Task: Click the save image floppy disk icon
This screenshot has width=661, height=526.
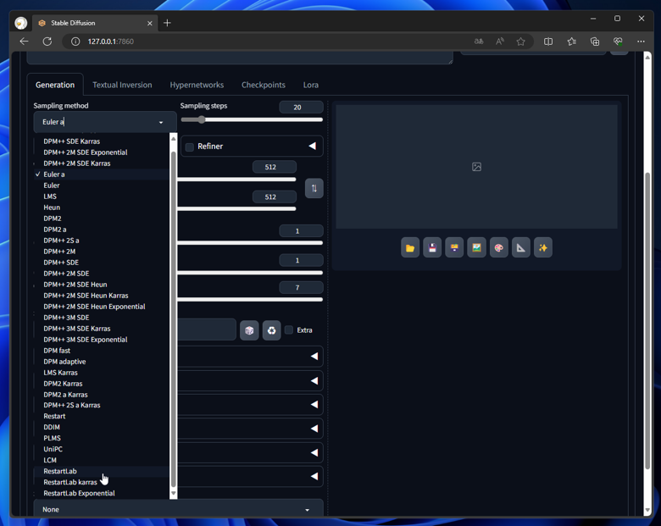Action: point(432,248)
